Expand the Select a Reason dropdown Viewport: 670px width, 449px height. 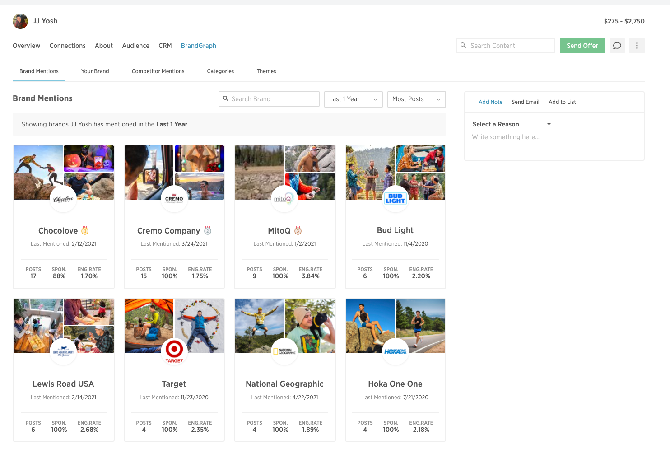click(x=512, y=124)
